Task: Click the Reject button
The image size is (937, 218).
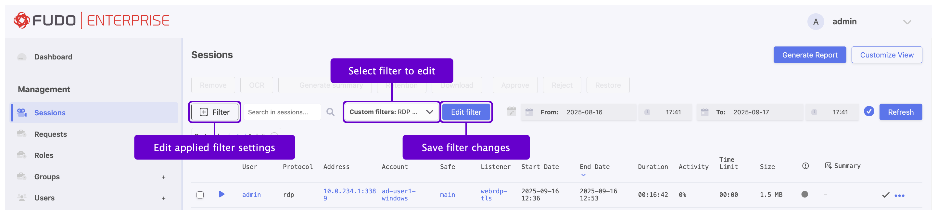Action: click(562, 85)
